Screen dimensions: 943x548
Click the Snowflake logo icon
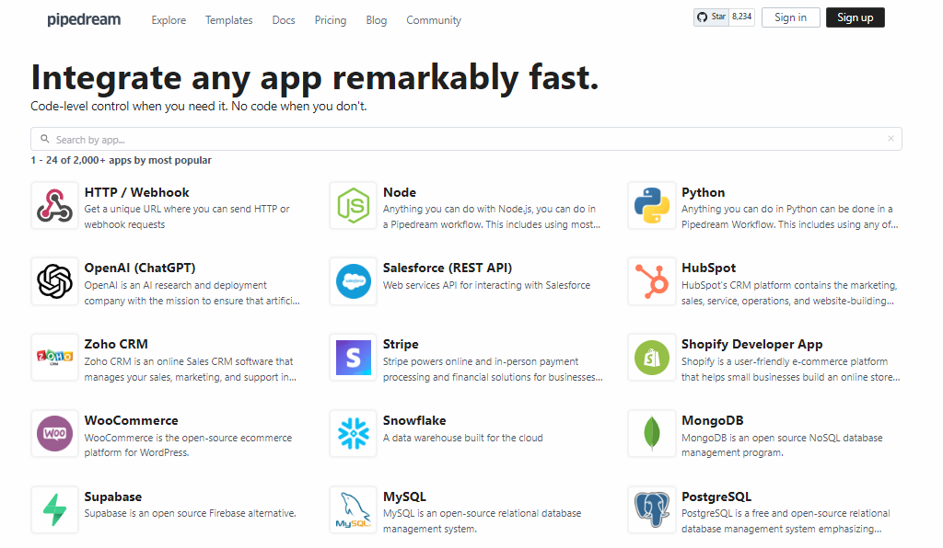pos(353,433)
